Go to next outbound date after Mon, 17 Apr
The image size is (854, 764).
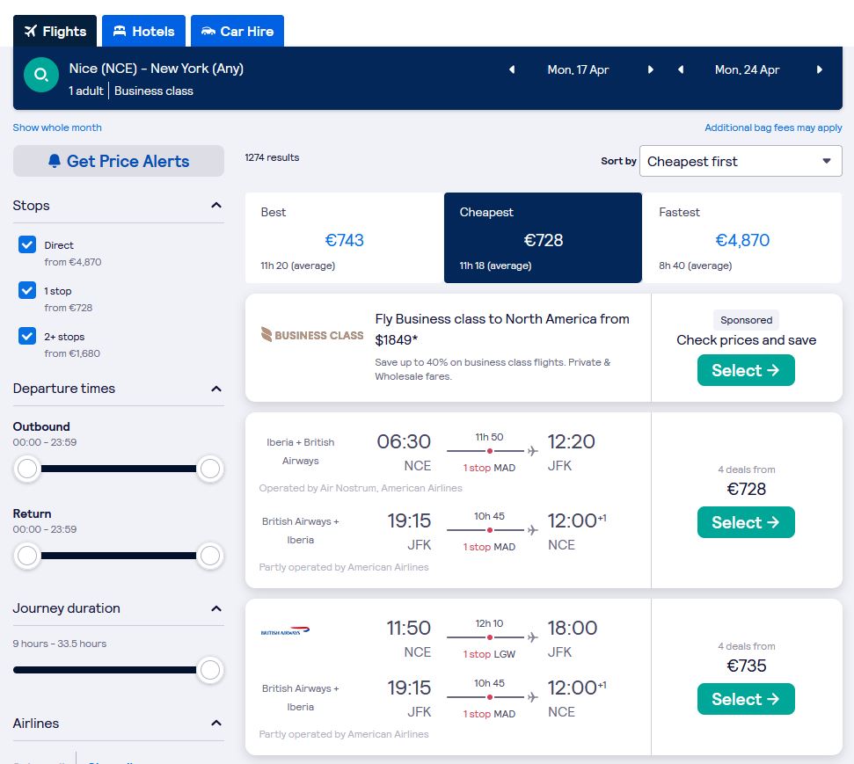pyautogui.click(x=650, y=69)
